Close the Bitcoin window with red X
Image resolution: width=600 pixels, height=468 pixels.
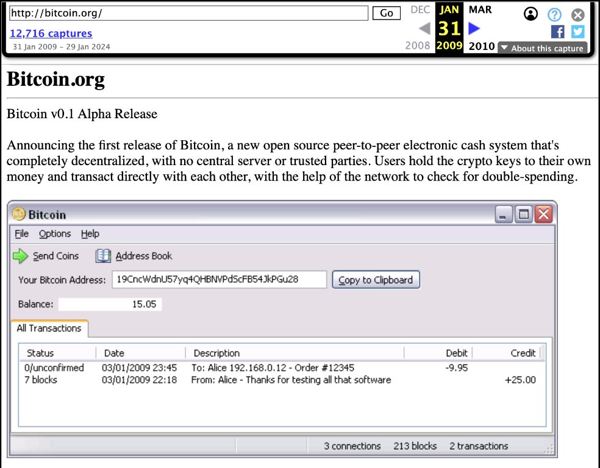[543, 214]
